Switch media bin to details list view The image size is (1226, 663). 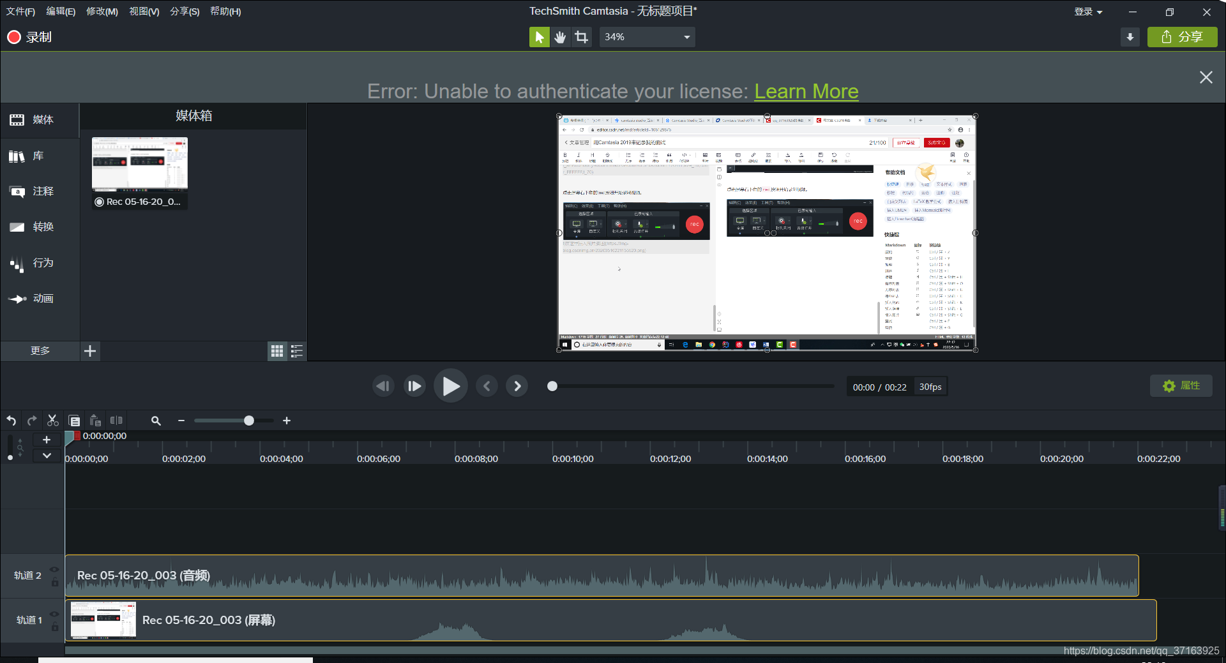pyautogui.click(x=297, y=351)
